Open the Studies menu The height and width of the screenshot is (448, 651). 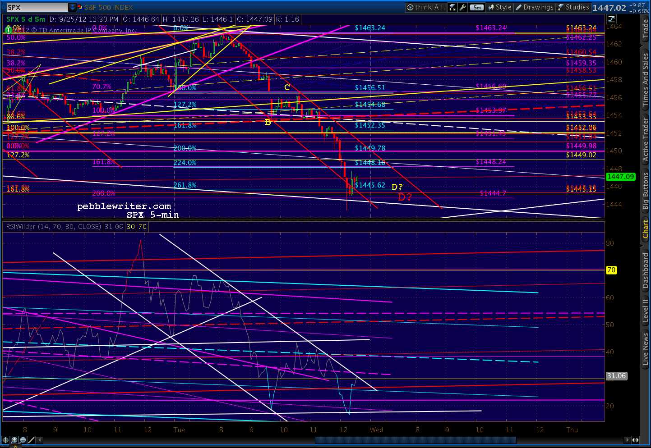point(573,7)
